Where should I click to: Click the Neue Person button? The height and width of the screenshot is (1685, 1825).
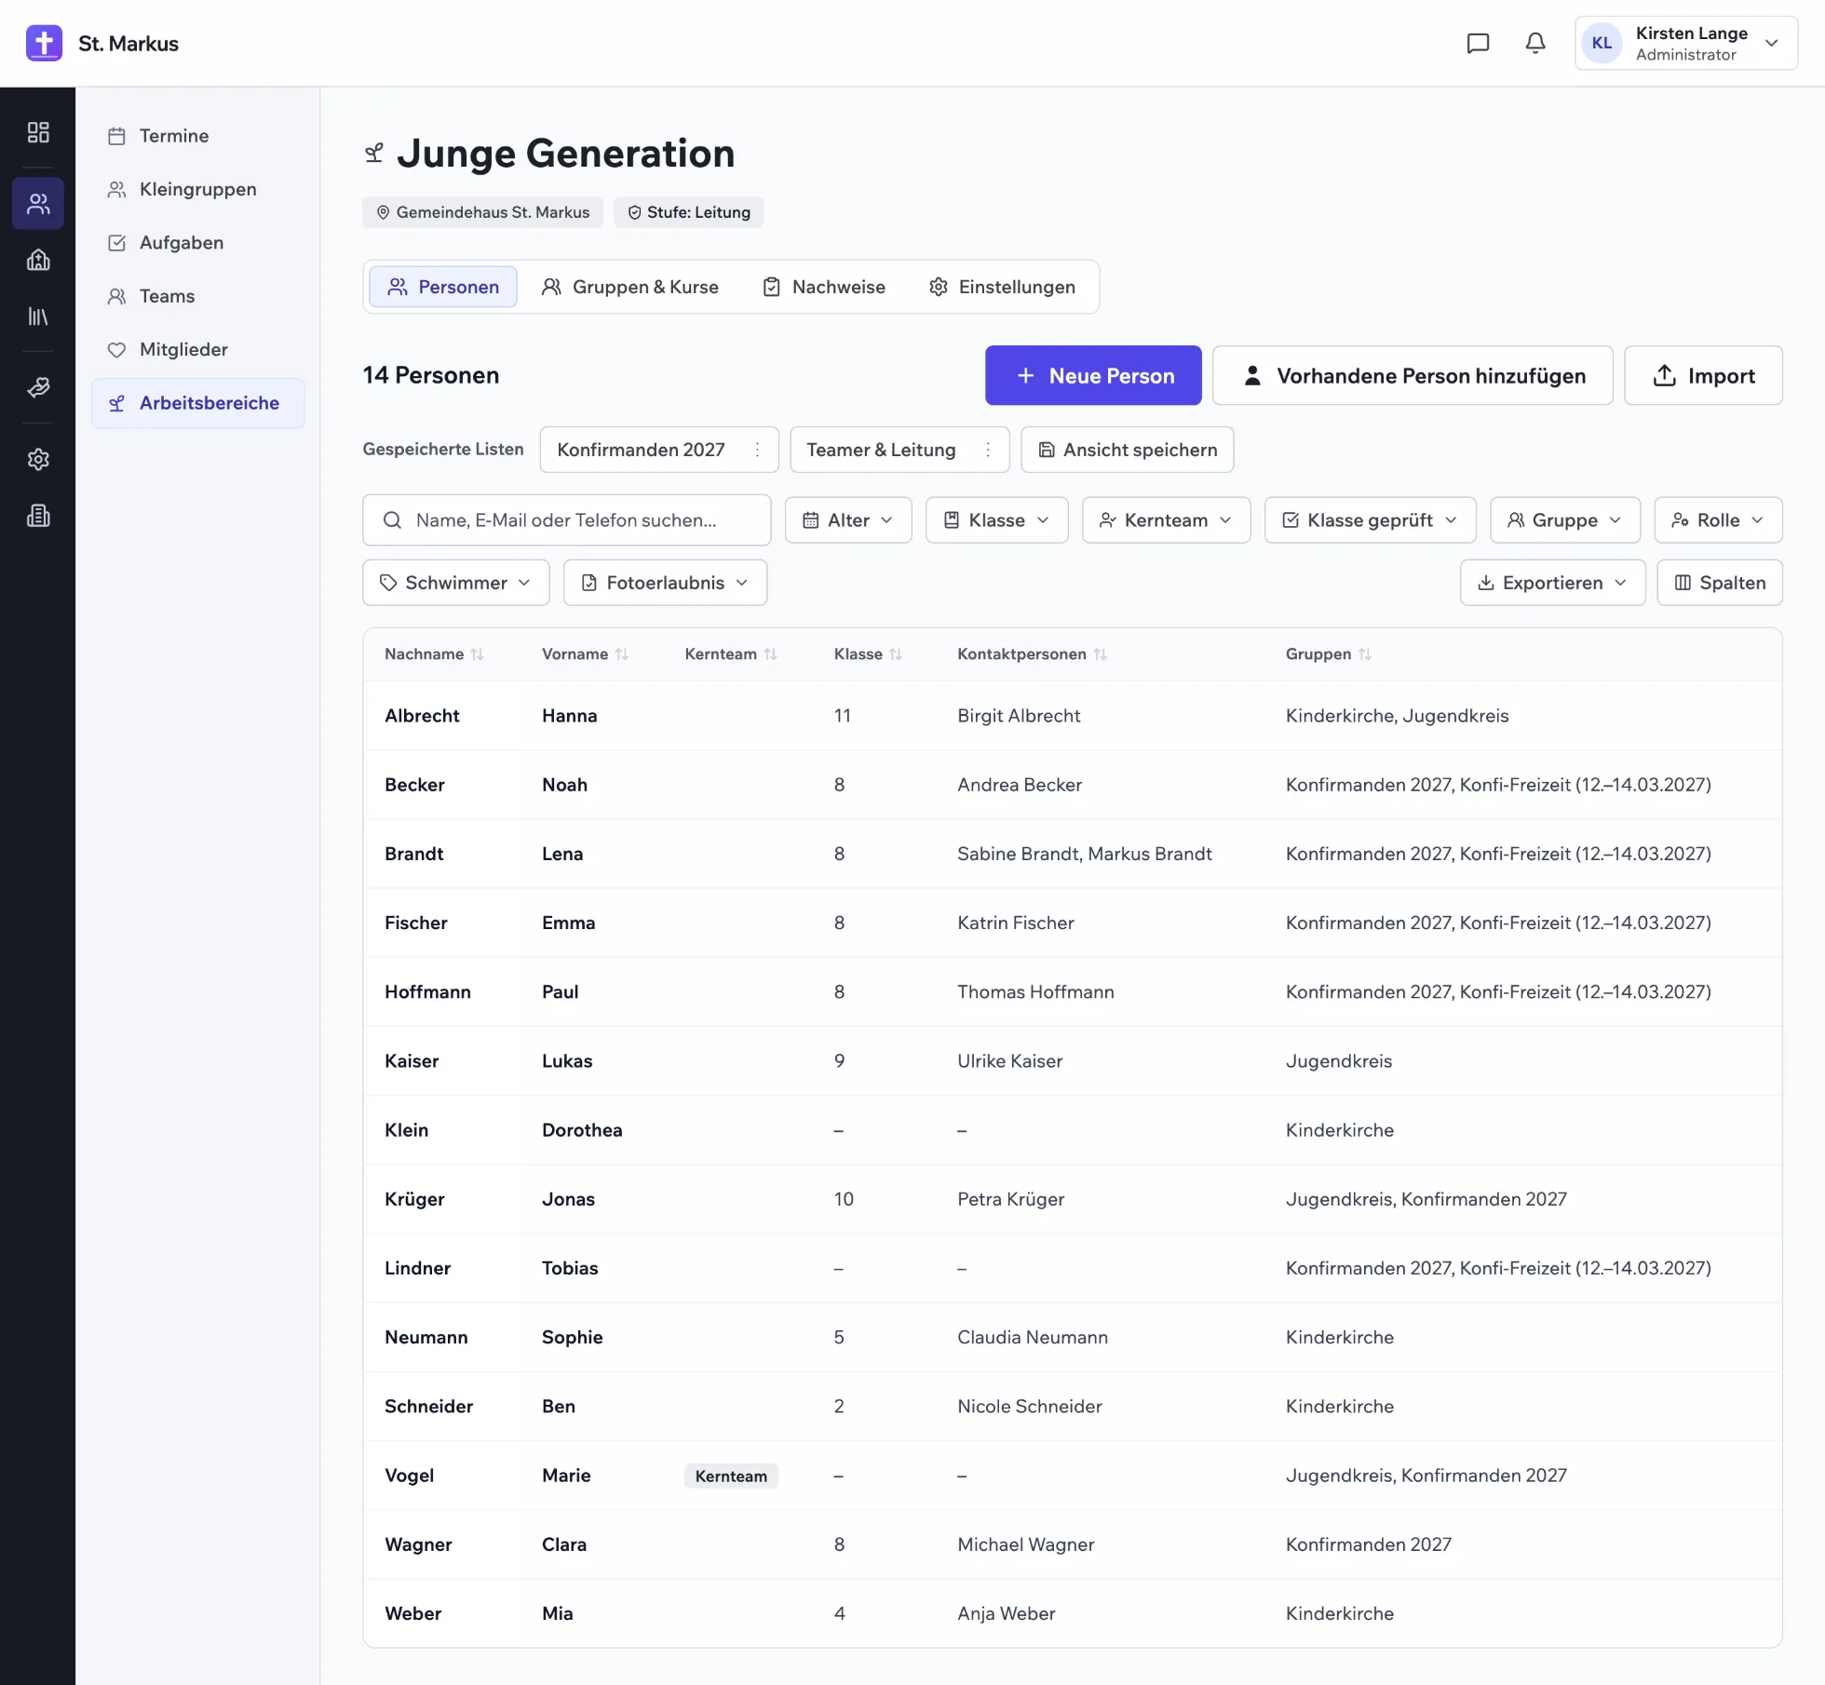(1093, 375)
